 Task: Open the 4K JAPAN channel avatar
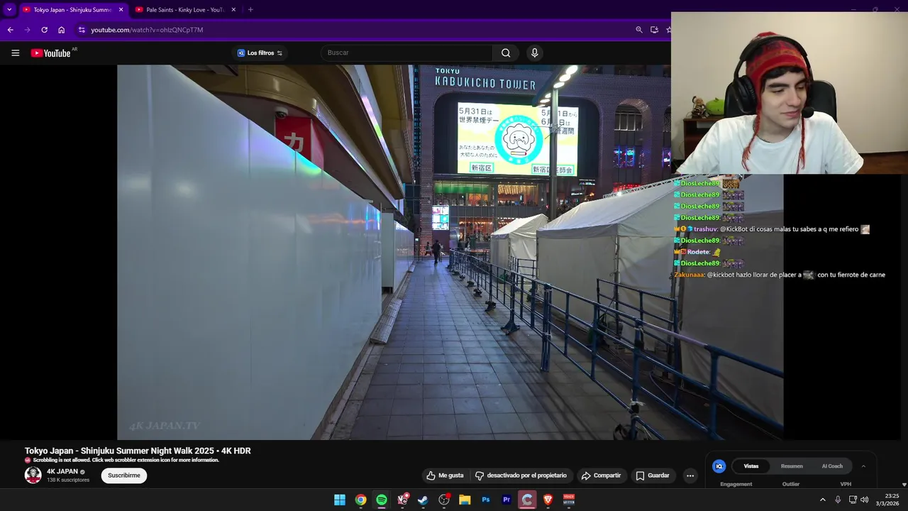[x=33, y=475]
